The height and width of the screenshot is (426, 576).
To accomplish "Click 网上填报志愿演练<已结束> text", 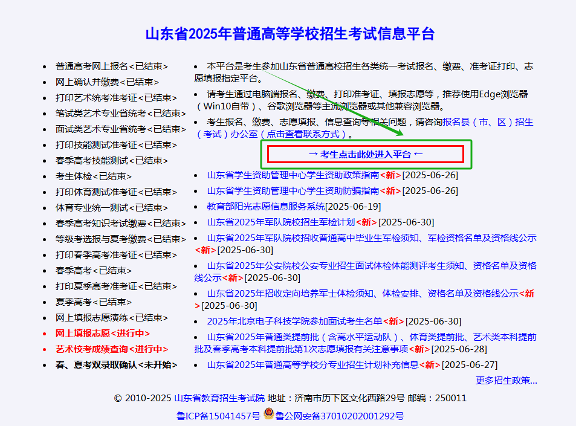I will [x=112, y=318].
